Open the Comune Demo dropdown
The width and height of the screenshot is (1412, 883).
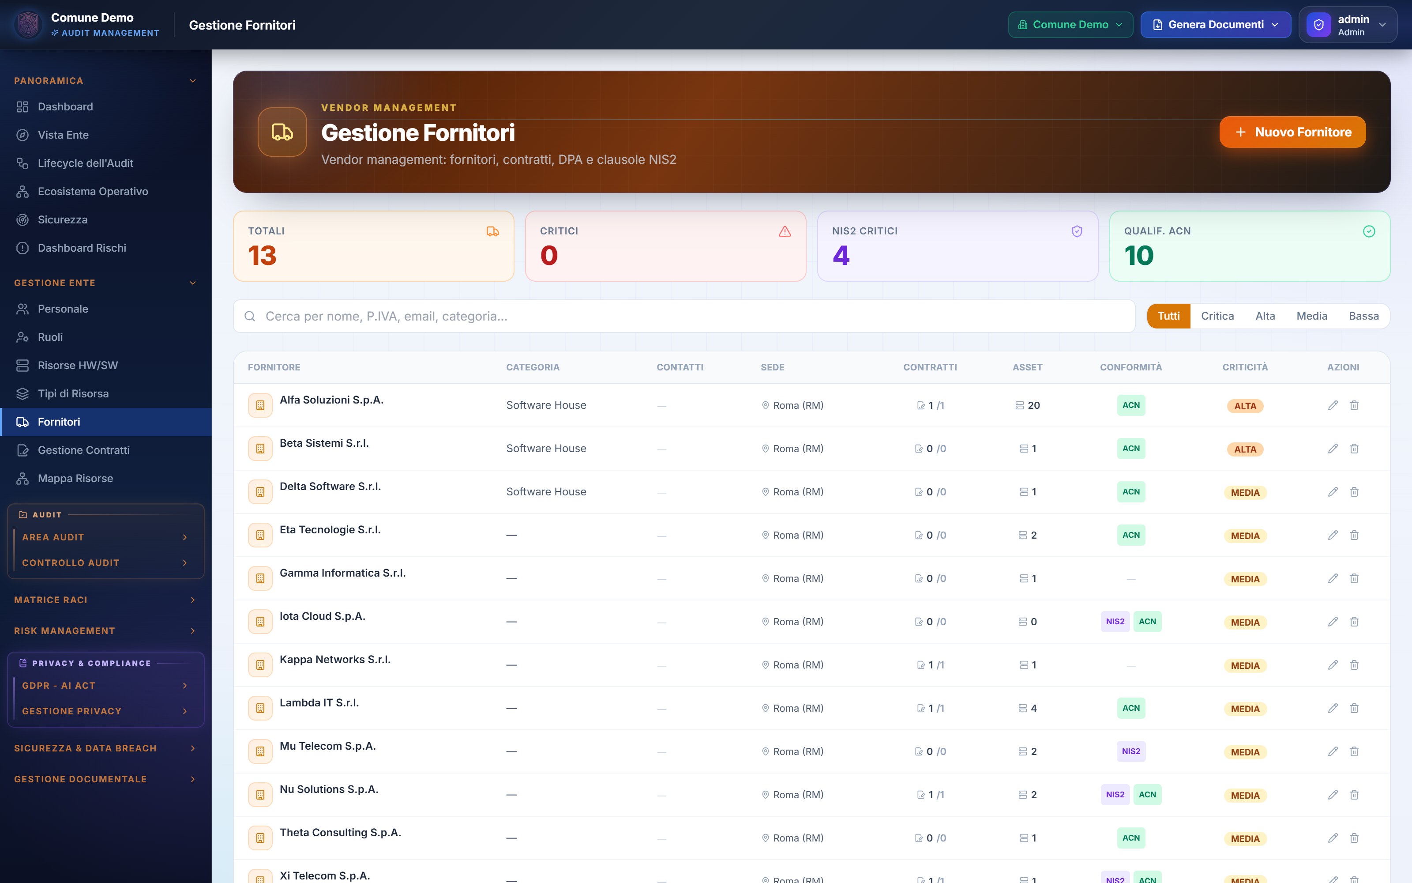1070,25
